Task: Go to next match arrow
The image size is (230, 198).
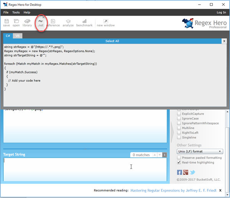Action: [x=160, y=155]
